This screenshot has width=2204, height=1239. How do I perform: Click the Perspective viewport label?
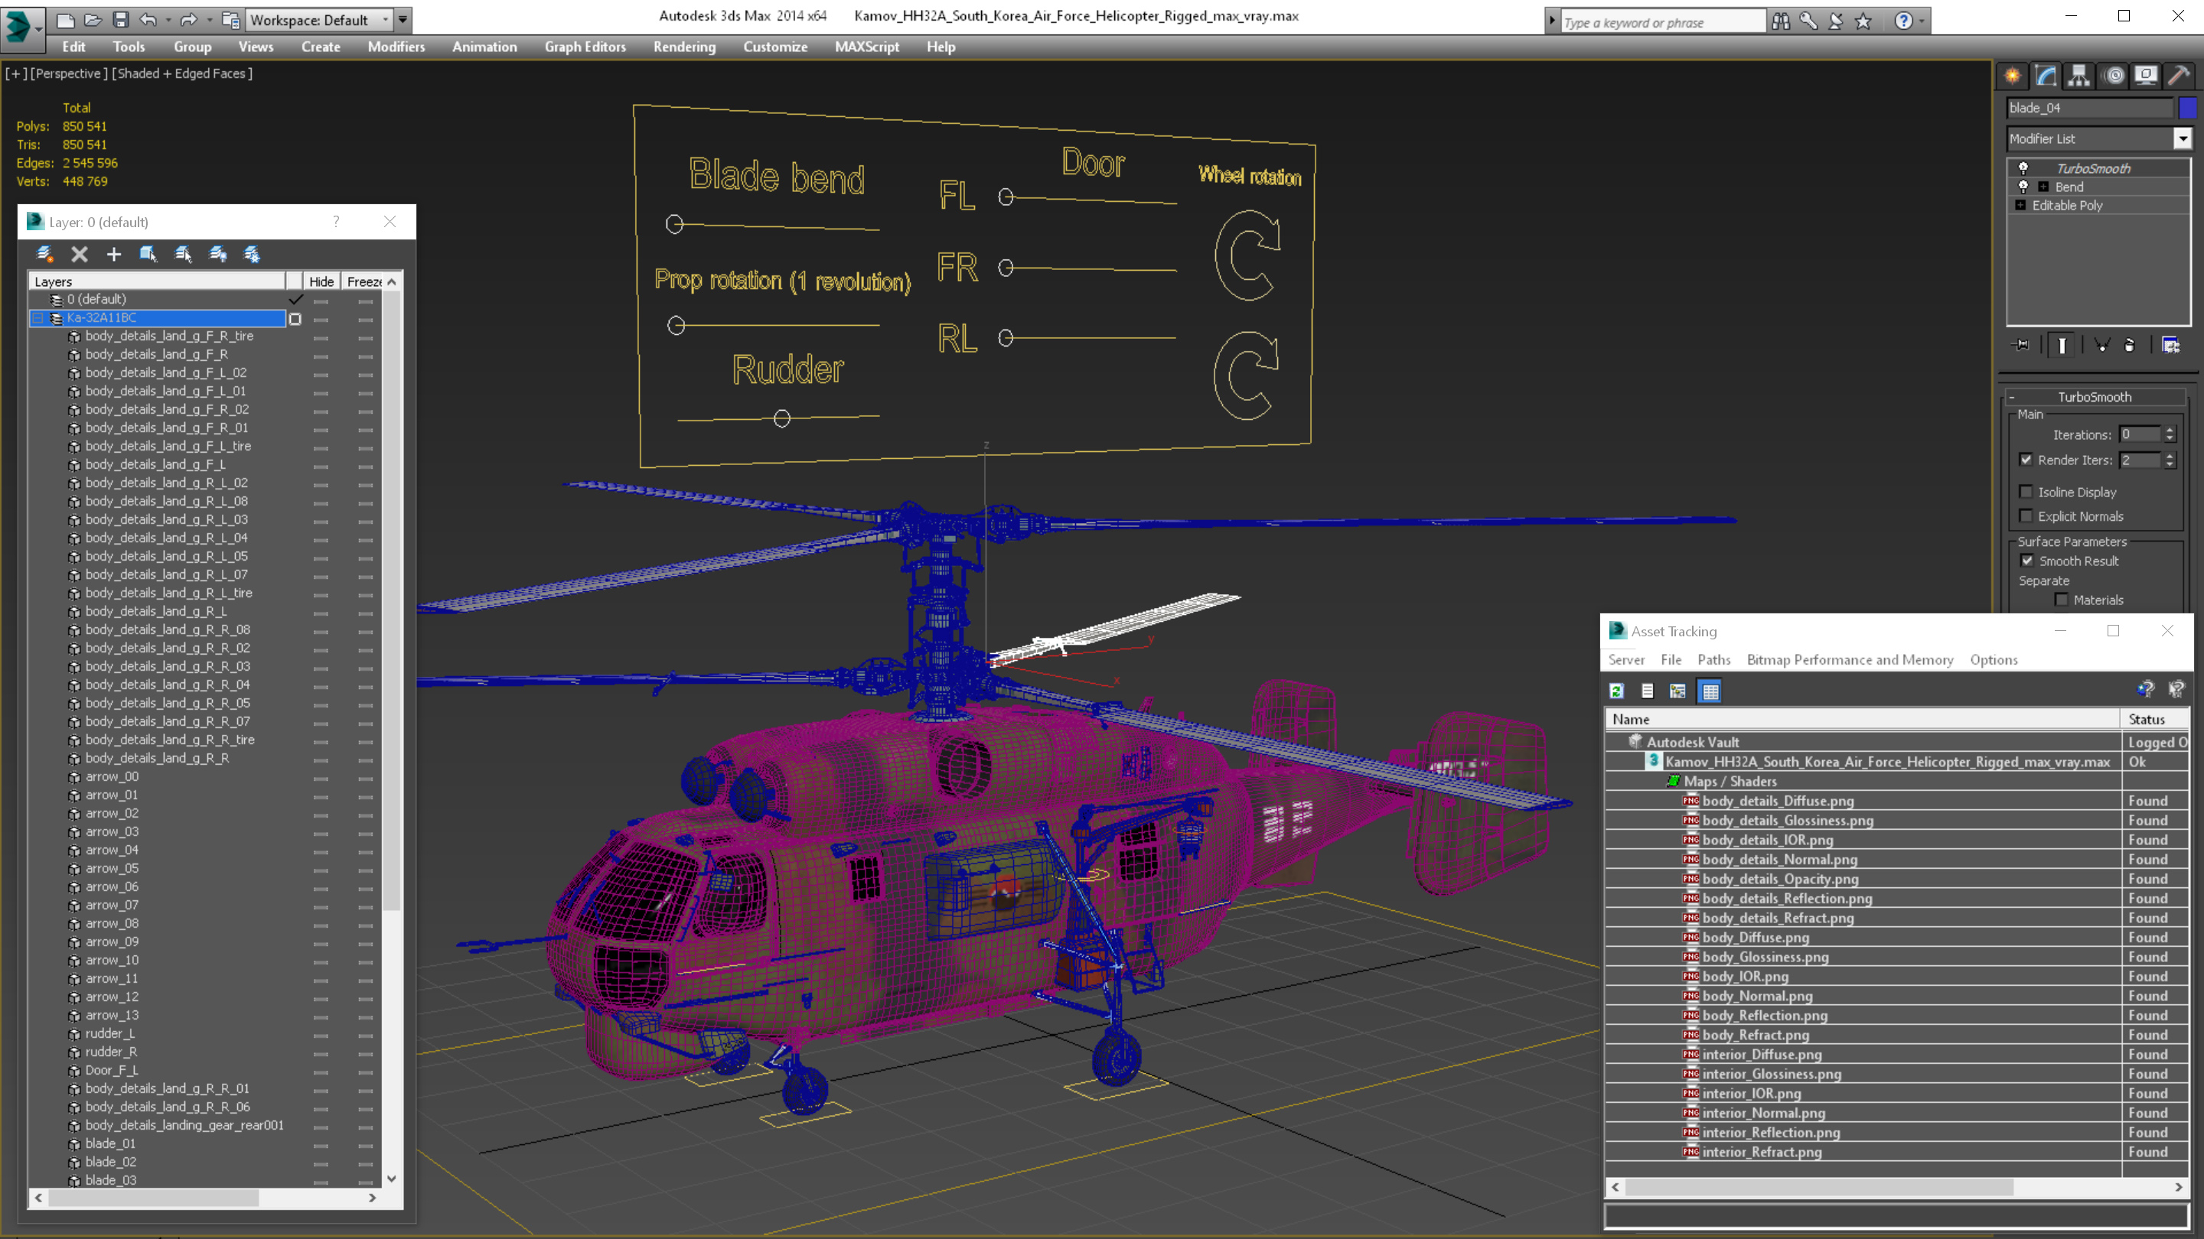click(x=68, y=73)
